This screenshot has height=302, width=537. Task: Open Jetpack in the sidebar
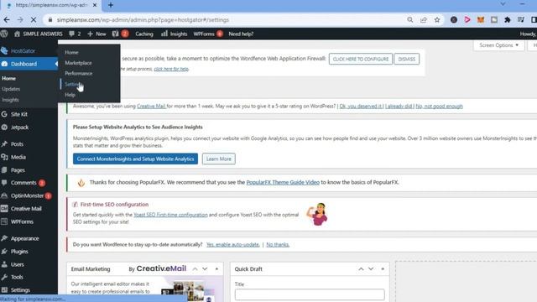pos(19,128)
